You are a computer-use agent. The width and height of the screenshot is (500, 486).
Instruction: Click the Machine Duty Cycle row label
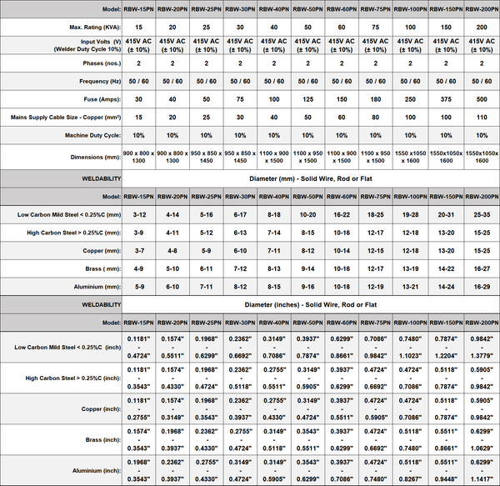[x=93, y=135]
